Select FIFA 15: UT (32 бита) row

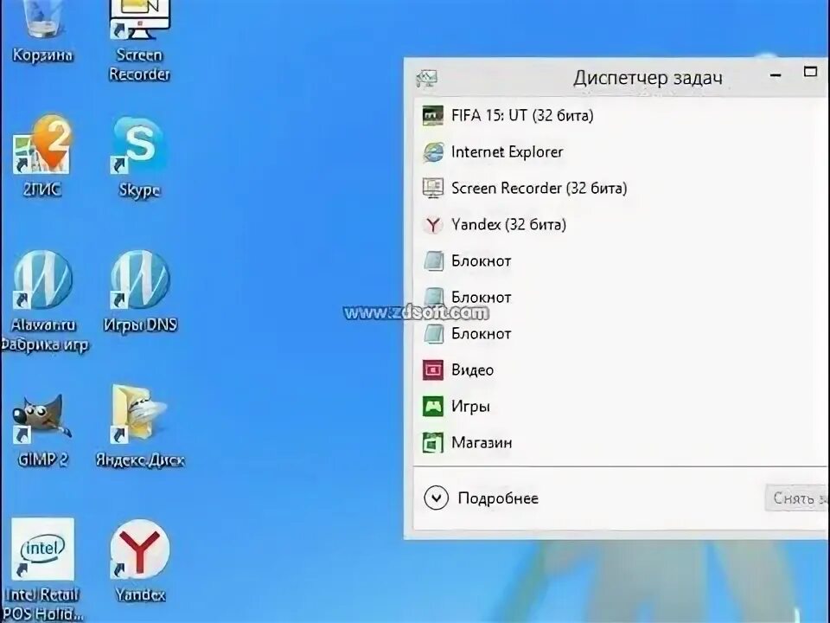point(621,115)
